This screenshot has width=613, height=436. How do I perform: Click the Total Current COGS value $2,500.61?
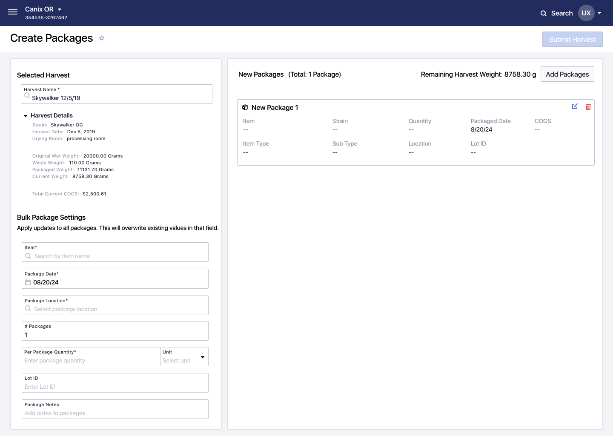pos(95,194)
